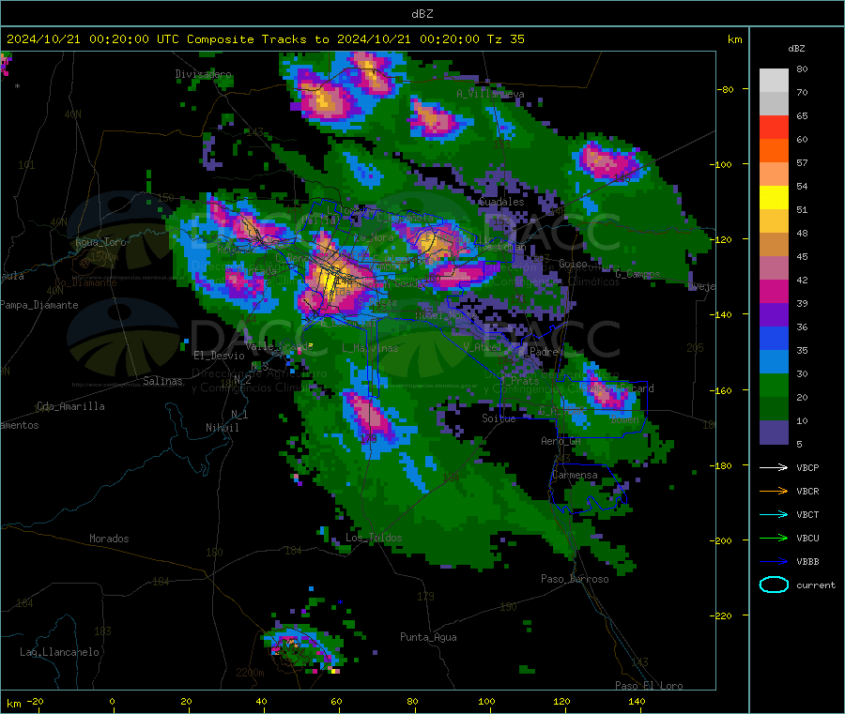This screenshot has height=714, width=845.
Task: Click the 'Nihuil' map label
Action: tap(222, 428)
